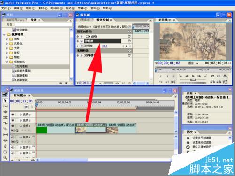Select the Slip tool
235x176 pixels.
[x=5, y=135]
